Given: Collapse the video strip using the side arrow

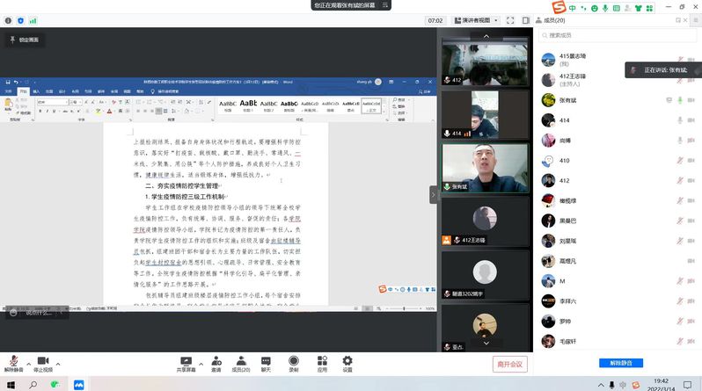Looking at the screenshot, I should [433, 194].
